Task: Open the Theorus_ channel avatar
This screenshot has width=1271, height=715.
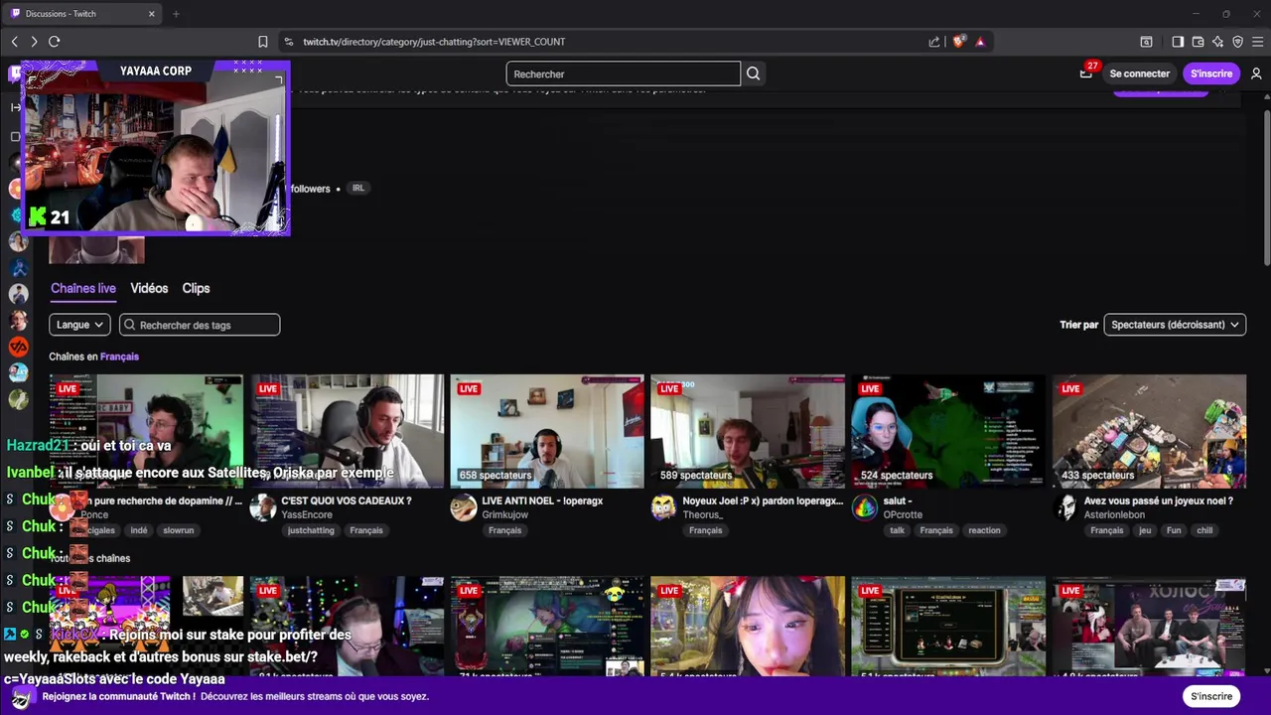Action: click(664, 507)
